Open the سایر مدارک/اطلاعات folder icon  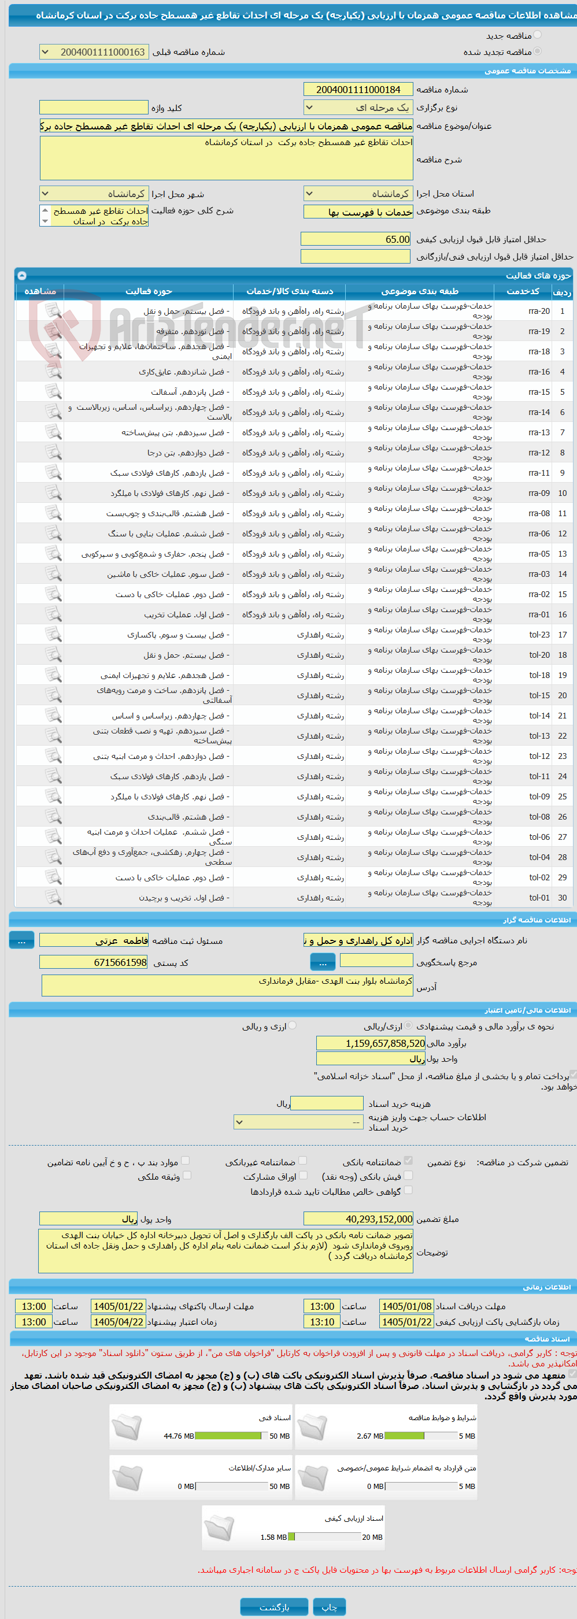click(x=128, y=1476)
